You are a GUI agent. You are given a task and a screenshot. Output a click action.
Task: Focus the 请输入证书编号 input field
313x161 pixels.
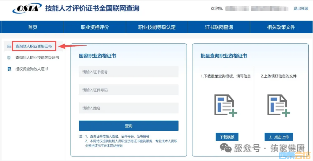click(129, 72)
